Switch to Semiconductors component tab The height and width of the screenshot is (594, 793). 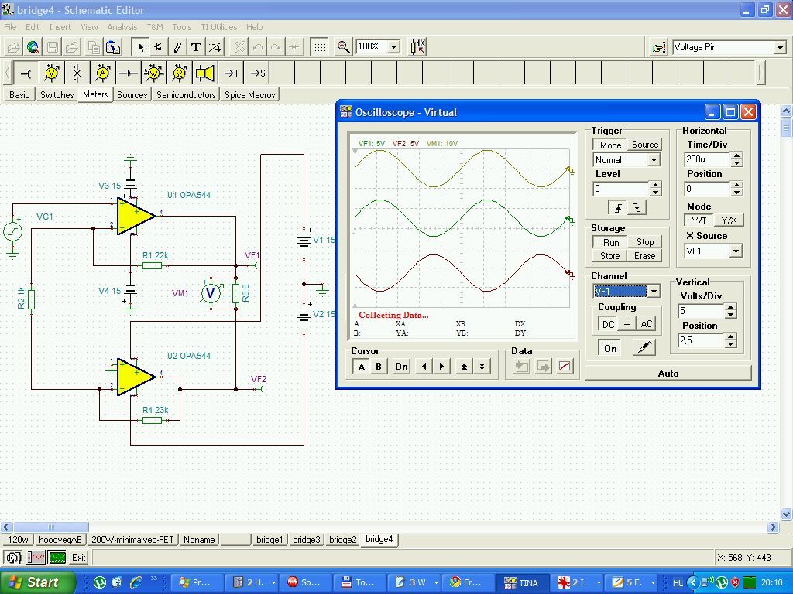[x=186, y=94]
